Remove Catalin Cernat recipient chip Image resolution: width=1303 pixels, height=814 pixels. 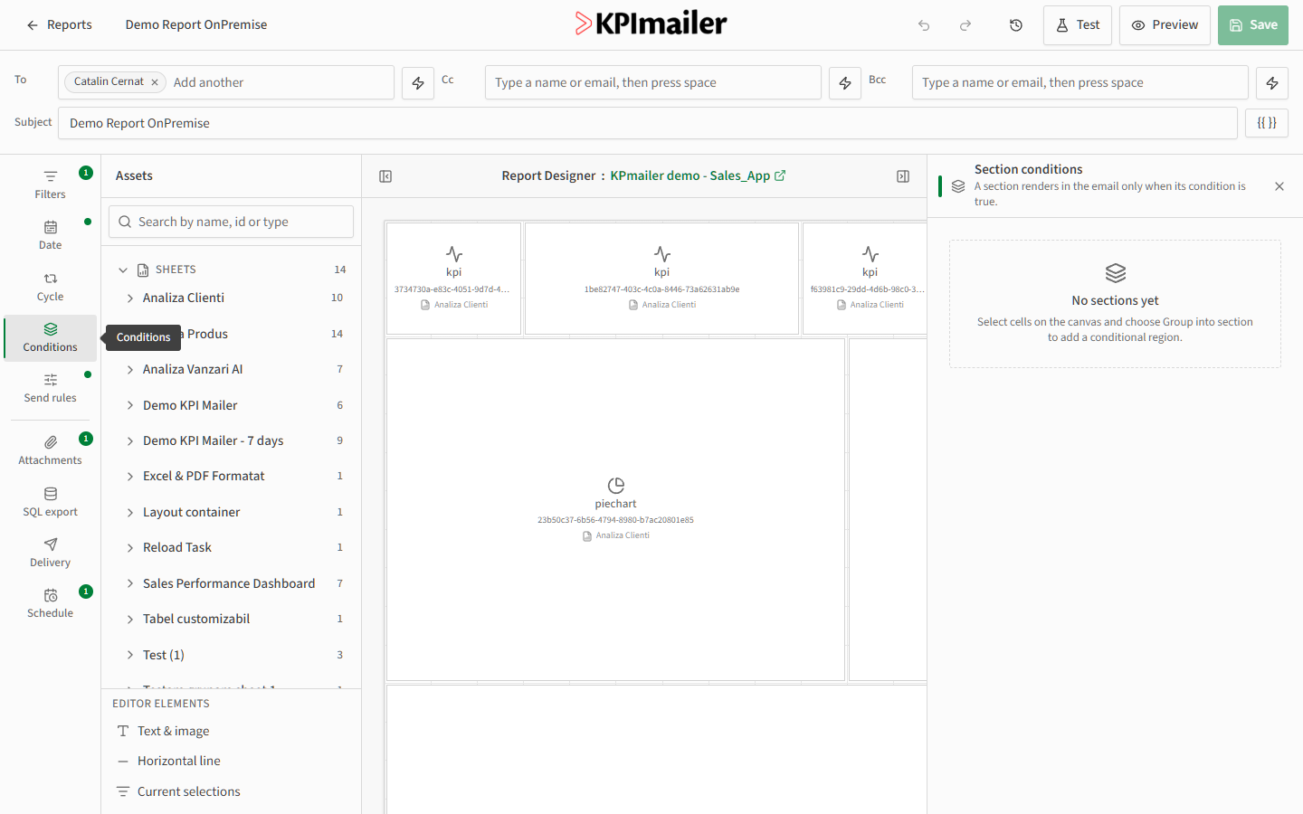pos(155,82)
